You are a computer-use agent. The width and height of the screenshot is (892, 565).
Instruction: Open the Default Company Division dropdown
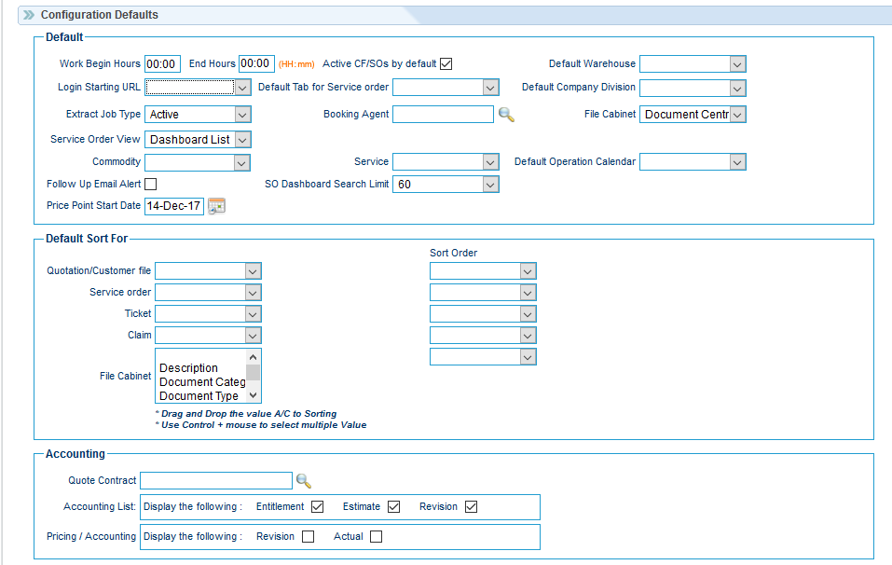[693, 89]
